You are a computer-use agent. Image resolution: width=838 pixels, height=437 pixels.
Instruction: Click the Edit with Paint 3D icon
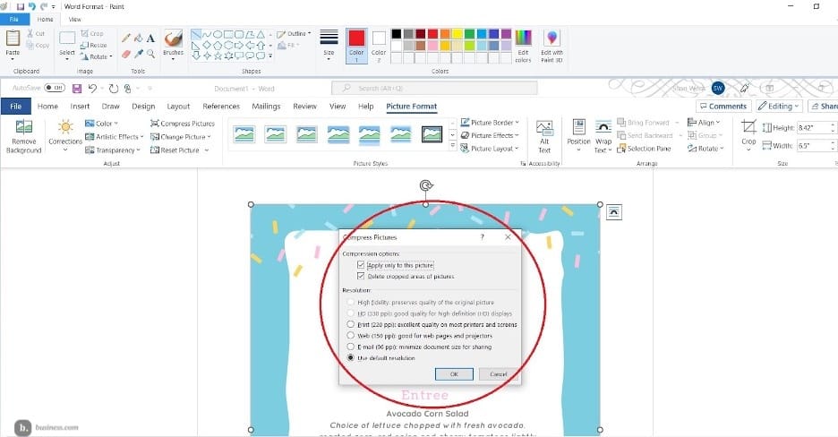pos(552,39)
